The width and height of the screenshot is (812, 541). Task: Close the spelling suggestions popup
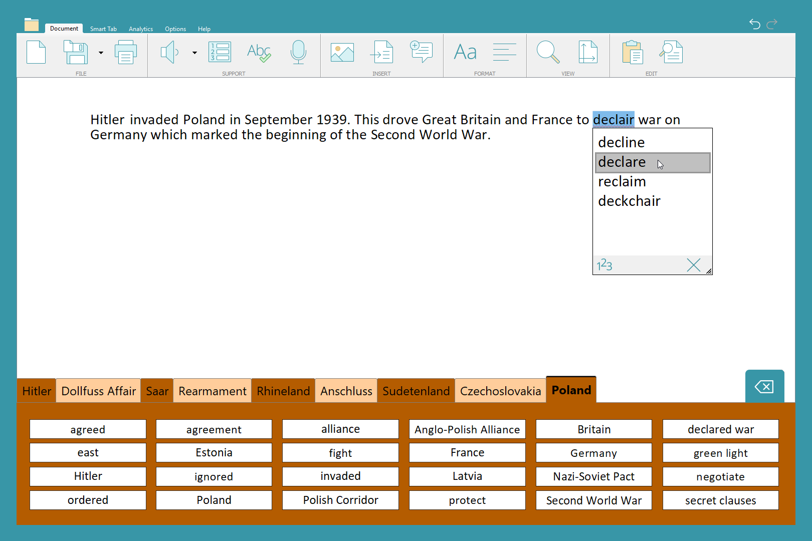pyautogui.click(x=693, y=265)
